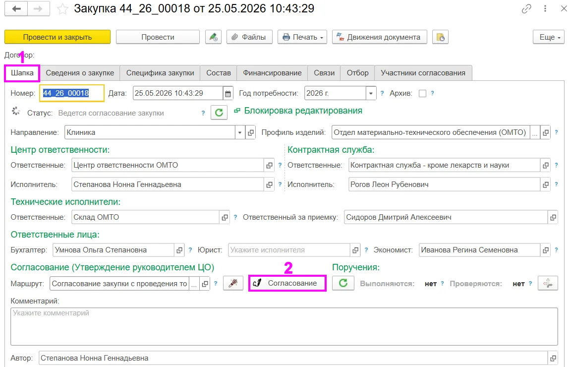Open the Отбор tab

pyautogui.click(x=358, y=73)
